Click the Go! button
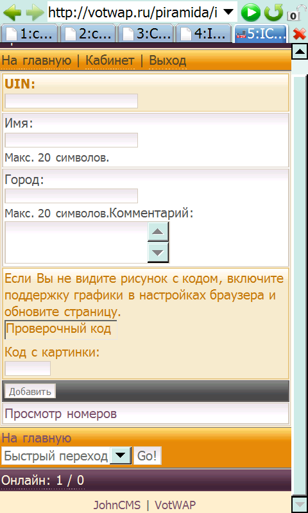This screenshot has height=513, width=308. coord(148,456)
